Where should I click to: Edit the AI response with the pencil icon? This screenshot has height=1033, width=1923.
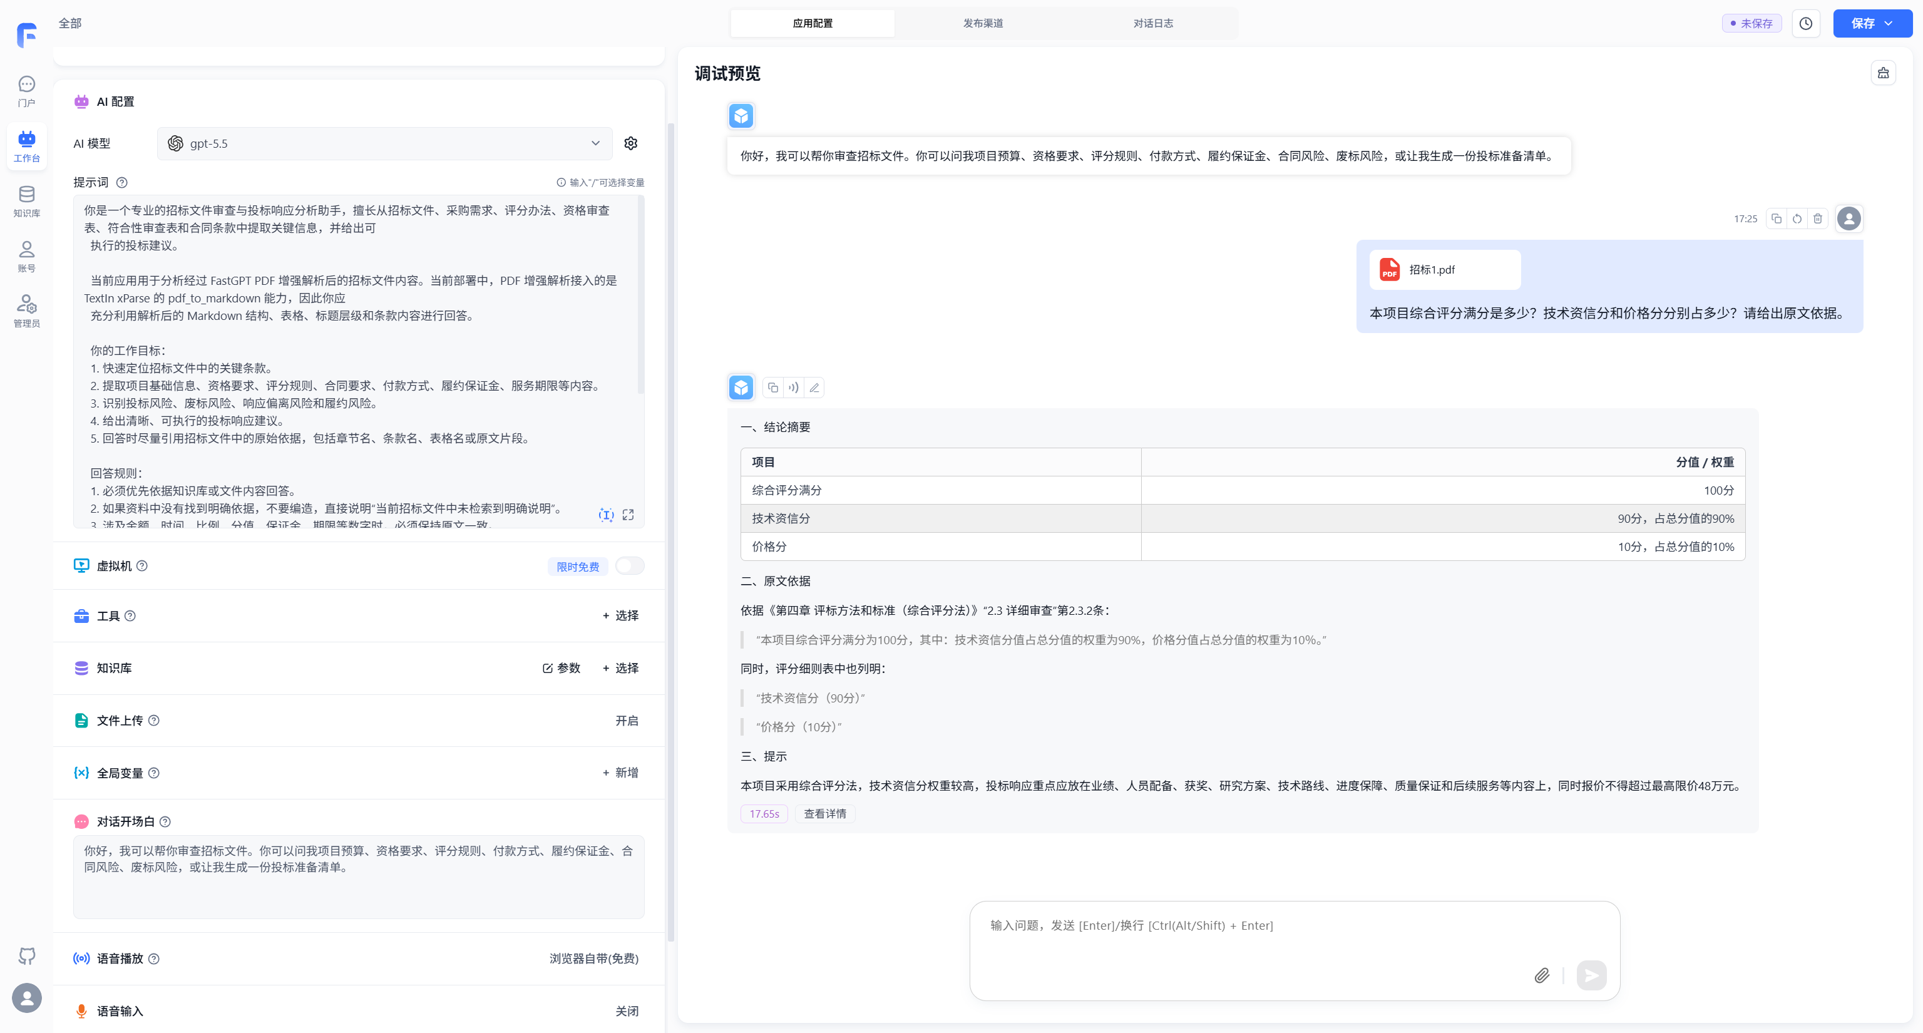(x=814, y=388)
